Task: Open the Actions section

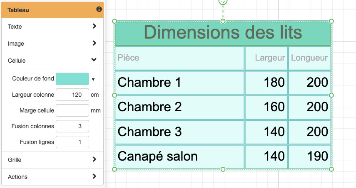Action: pyautogui.click(x=52, y=177)
